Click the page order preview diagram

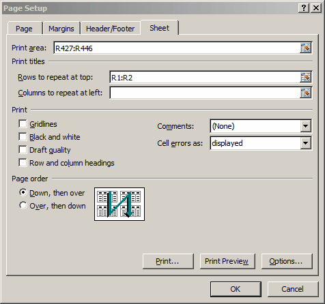pos(119,204)
